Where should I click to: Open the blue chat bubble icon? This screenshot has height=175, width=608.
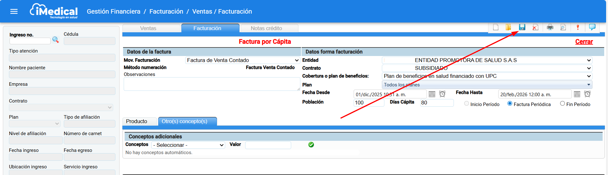click(592, 27)
